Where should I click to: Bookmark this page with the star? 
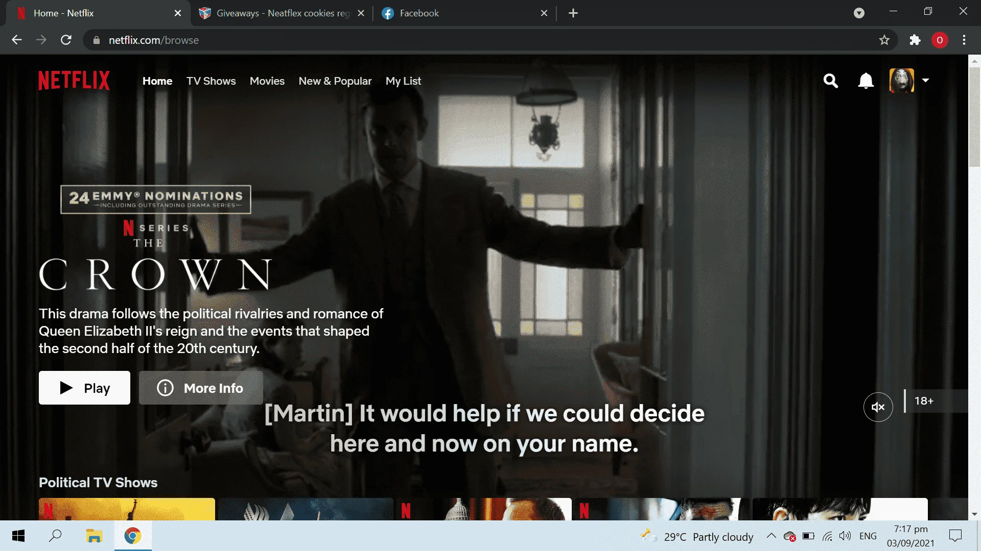[x=884, y=40]
